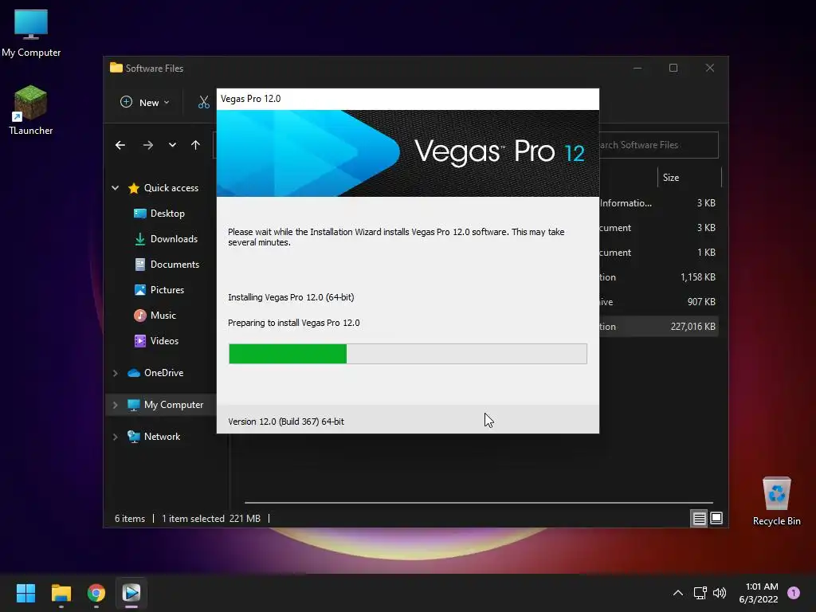
Task: Open TLauncher desktop shortcut
Action: pos(31,110)
